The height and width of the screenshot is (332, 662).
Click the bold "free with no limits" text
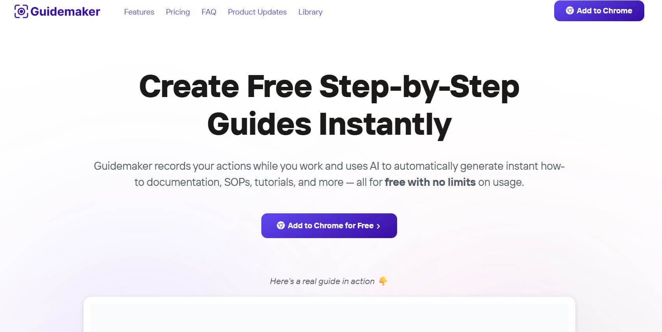(430, 182)
